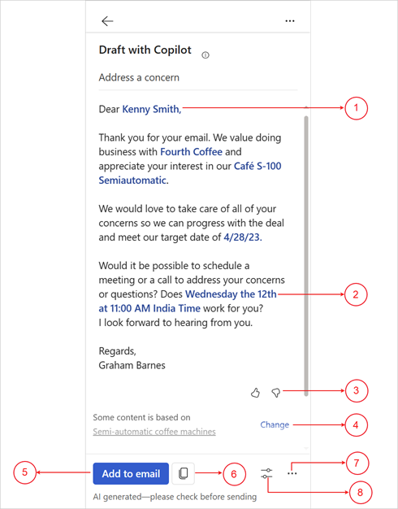Click the Address a concern prompt field

click(198, 77)
